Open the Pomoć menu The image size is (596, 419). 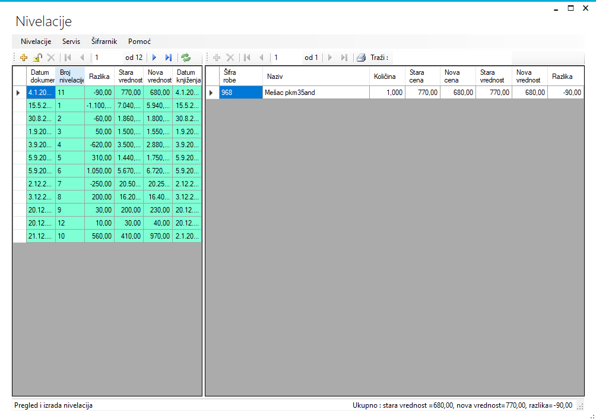coord(140,42)
